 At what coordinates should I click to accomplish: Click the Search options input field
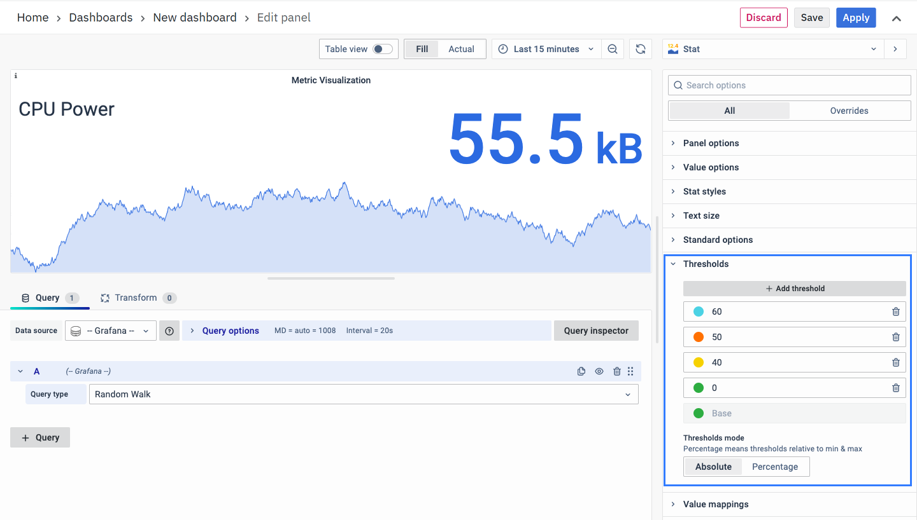(790, 85)
